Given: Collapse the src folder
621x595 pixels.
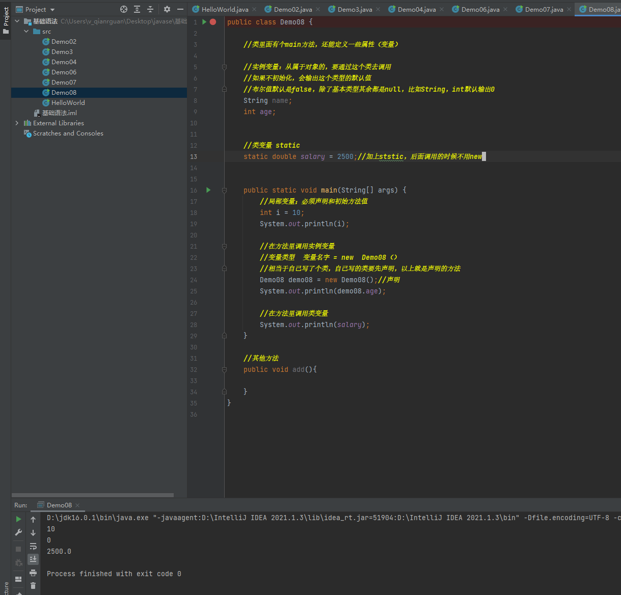Looking at the screenshot, I should tap(26, 32).
